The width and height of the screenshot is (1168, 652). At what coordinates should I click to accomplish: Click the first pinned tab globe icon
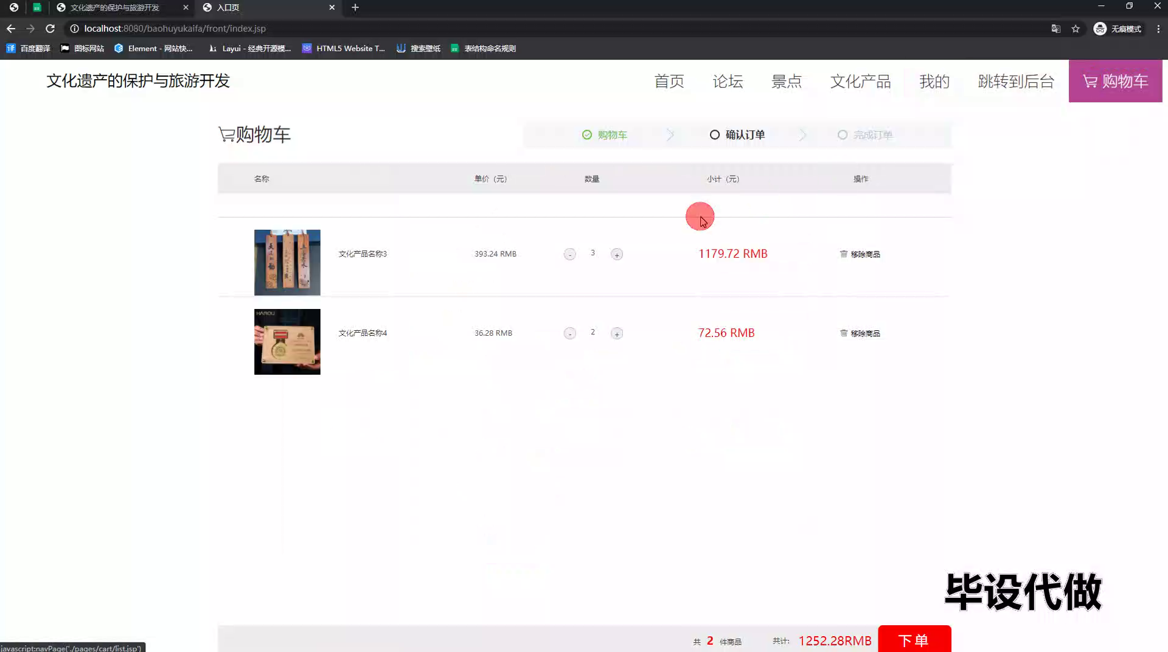(13, 7)
